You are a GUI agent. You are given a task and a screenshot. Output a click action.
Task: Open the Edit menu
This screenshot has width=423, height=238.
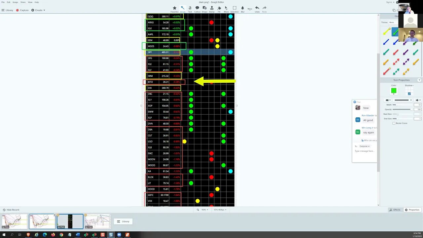[x=9, y=2]
